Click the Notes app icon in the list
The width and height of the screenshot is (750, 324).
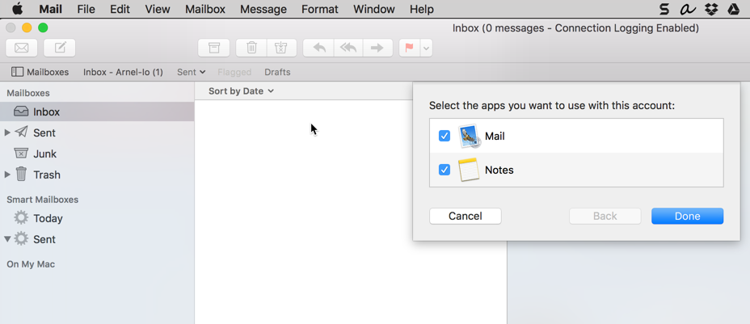[470, 170]
